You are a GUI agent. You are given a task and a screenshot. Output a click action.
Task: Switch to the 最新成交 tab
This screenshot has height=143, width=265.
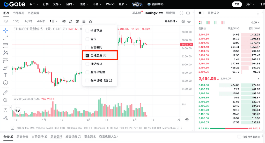click(214, 13)
